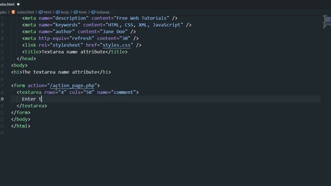The image size is (331, 186).
Task: Click the "Jane Doe" author value
Action: click(x=114, y=32)
